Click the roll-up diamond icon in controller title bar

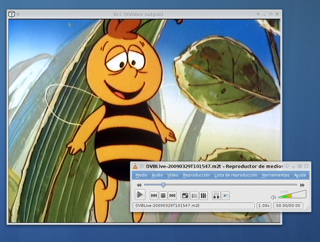click(287, 166)
